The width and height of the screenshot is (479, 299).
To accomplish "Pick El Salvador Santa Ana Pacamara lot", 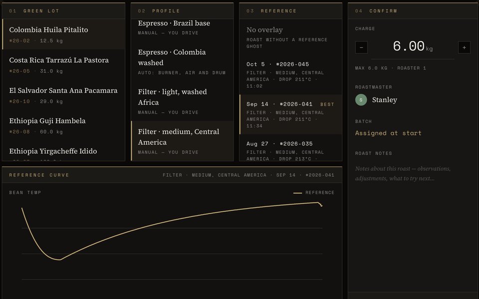I will coord(63,95).
